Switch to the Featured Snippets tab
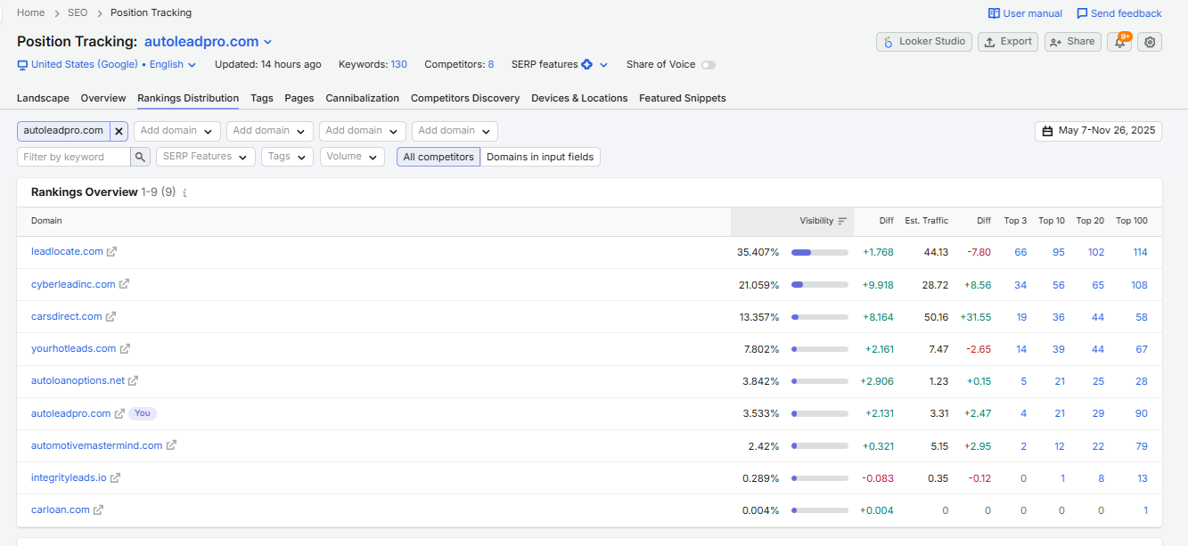The image size is (1188, 546). tap(683, 98)
